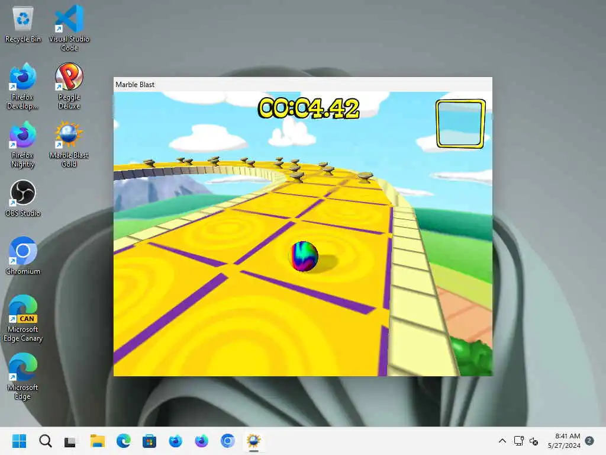Open Microsoft Store from the taskbar
The width and height of the screenshot is (606, 455).
[149, 441]
